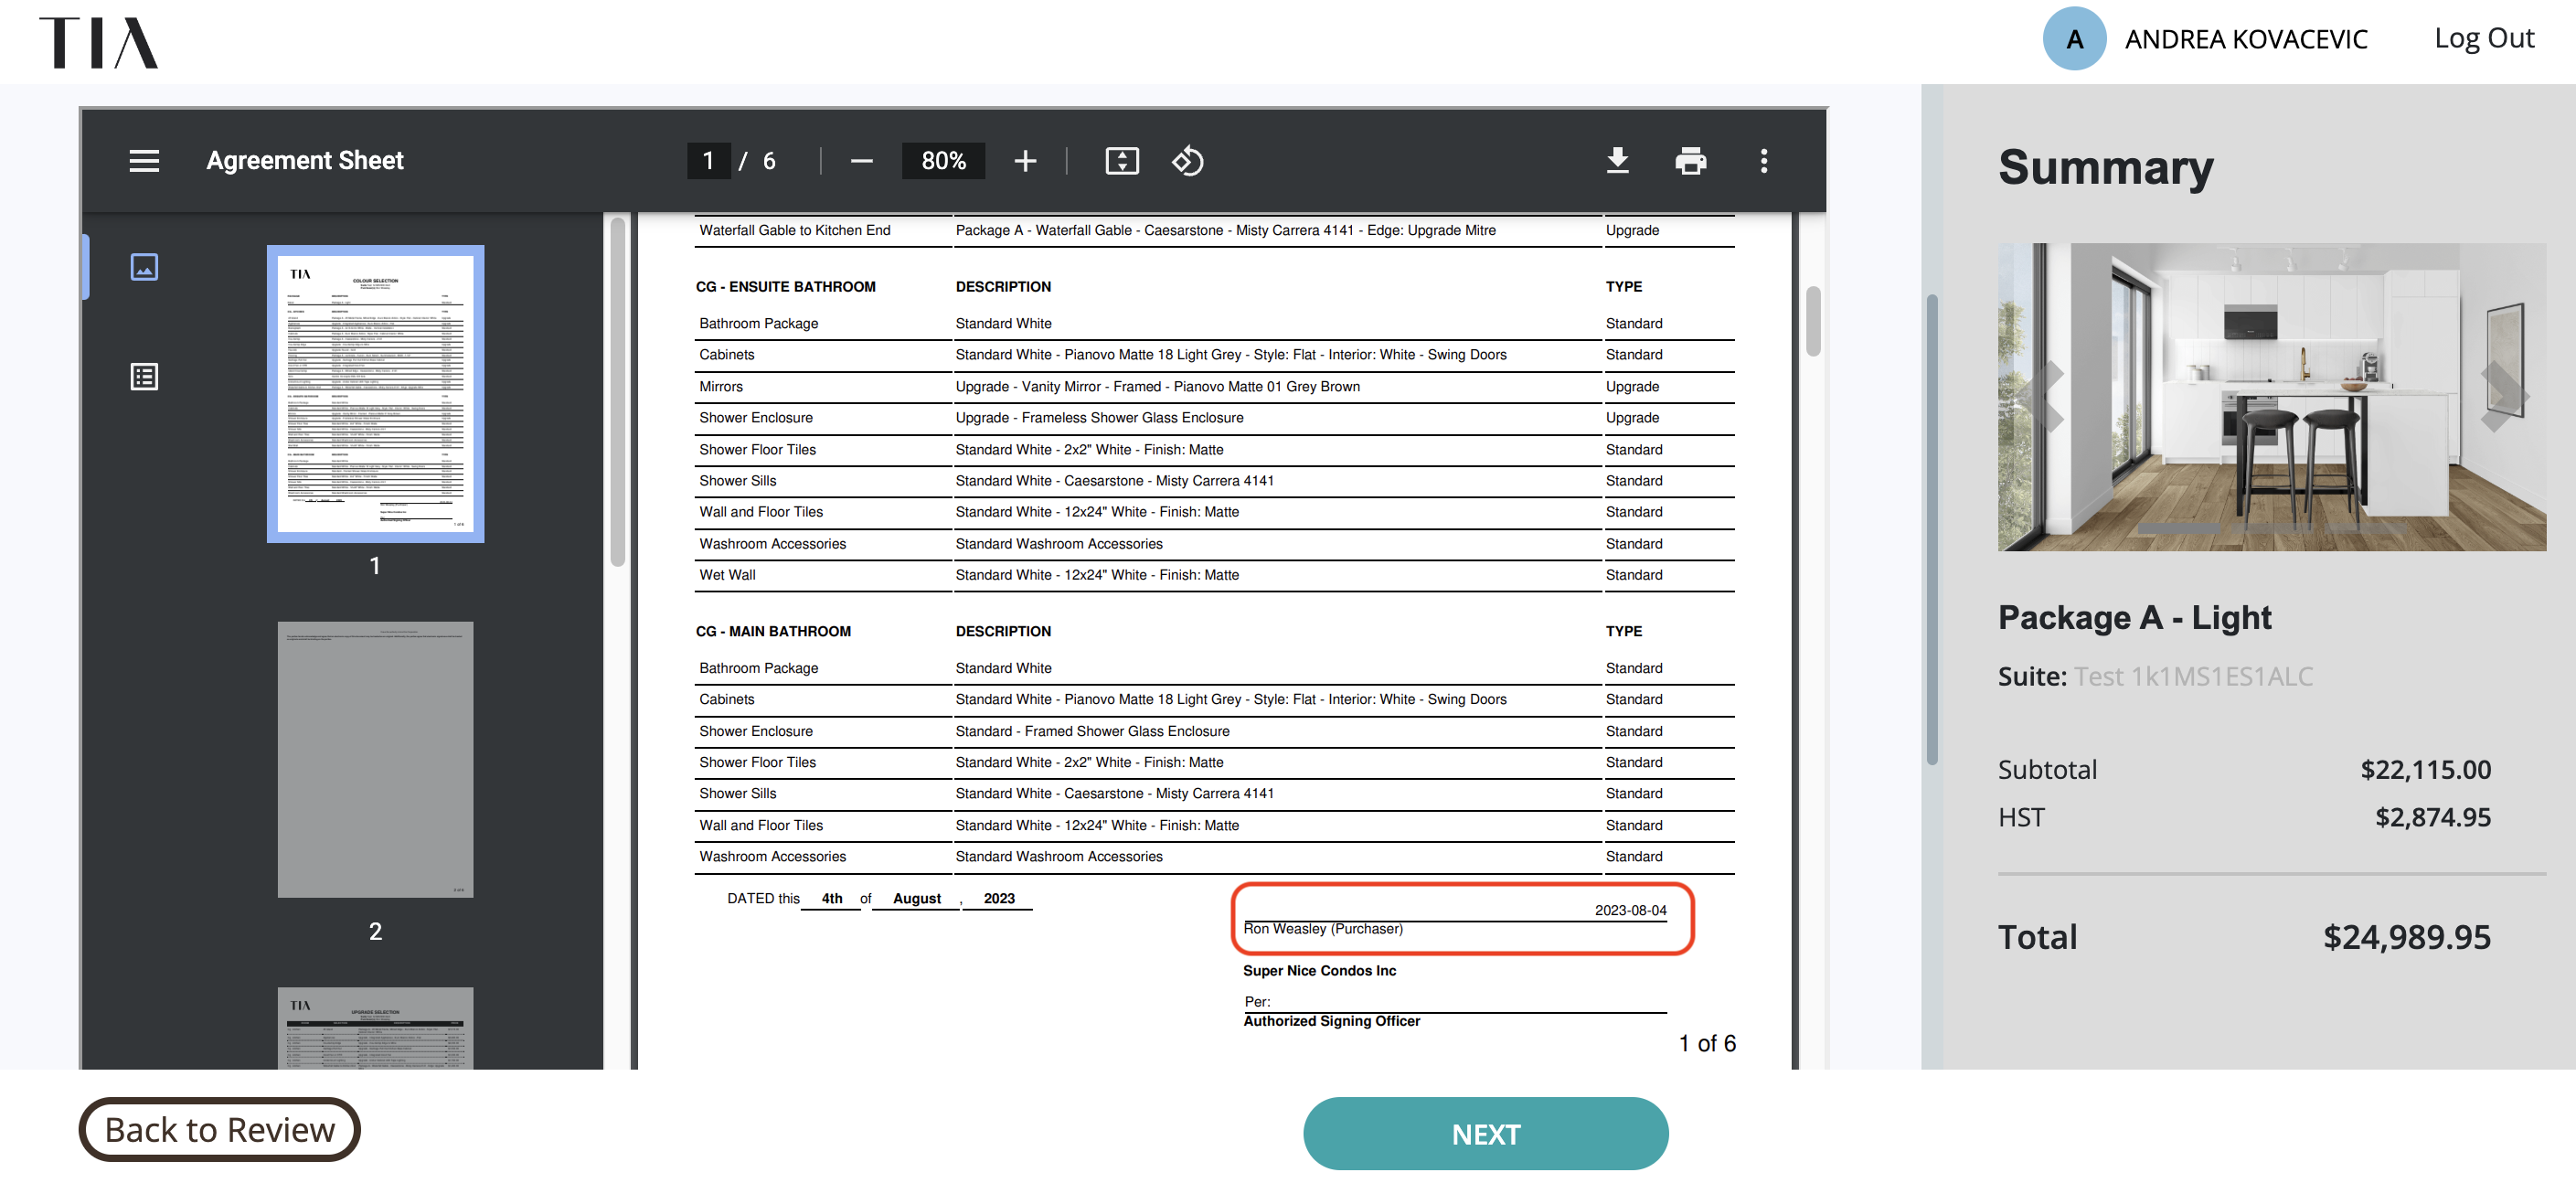This screenshot has width=2576, height=1183.
Task: Click the fit to page icon
Action: (x=1122, y=161)
